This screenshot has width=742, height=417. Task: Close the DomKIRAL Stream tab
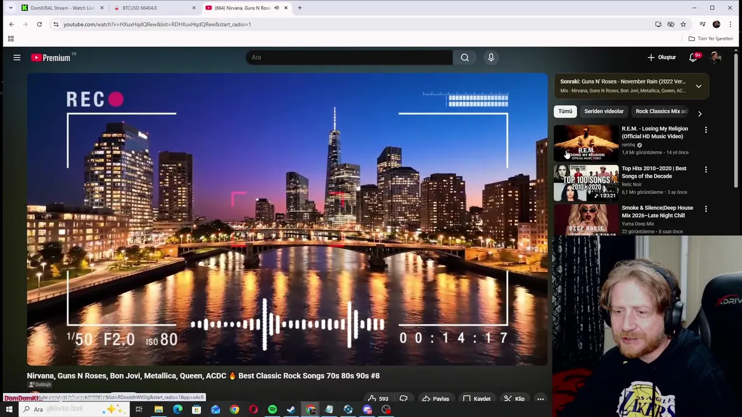(x=102, y=8)
